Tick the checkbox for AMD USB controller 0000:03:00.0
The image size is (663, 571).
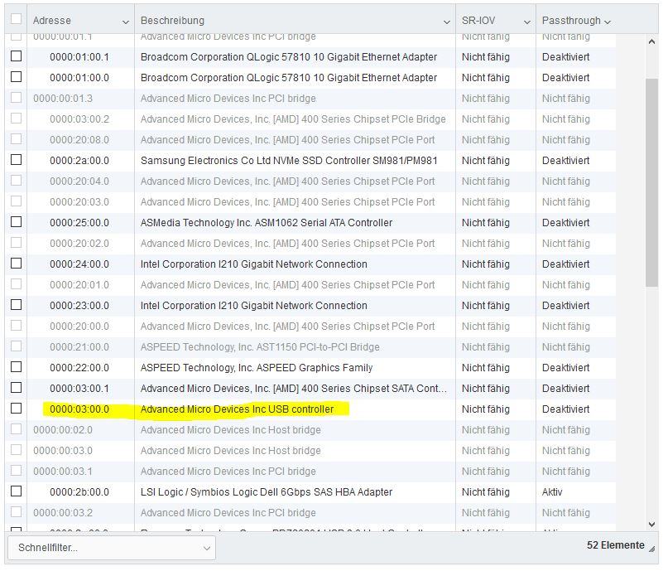pyautogui.click(x=16, y=409)
